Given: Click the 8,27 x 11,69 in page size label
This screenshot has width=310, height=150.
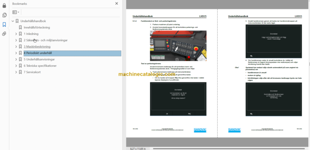Looking at the screenshot, I should (138, 149).
